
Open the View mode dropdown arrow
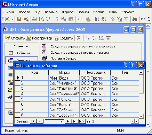tap(13, 19)
